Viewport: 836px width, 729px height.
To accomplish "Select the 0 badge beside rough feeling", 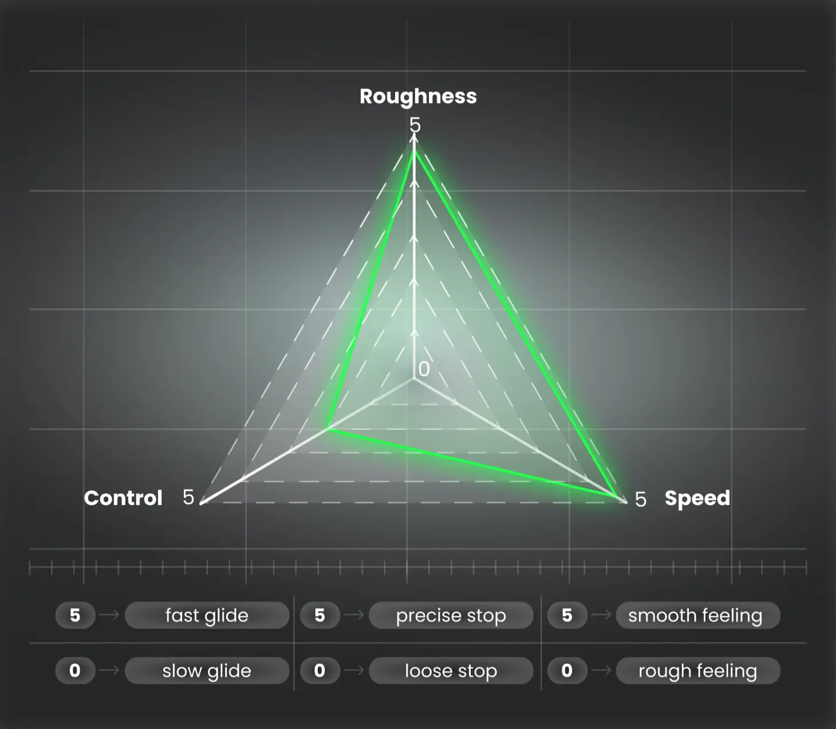I will click(x=567, y=670).
